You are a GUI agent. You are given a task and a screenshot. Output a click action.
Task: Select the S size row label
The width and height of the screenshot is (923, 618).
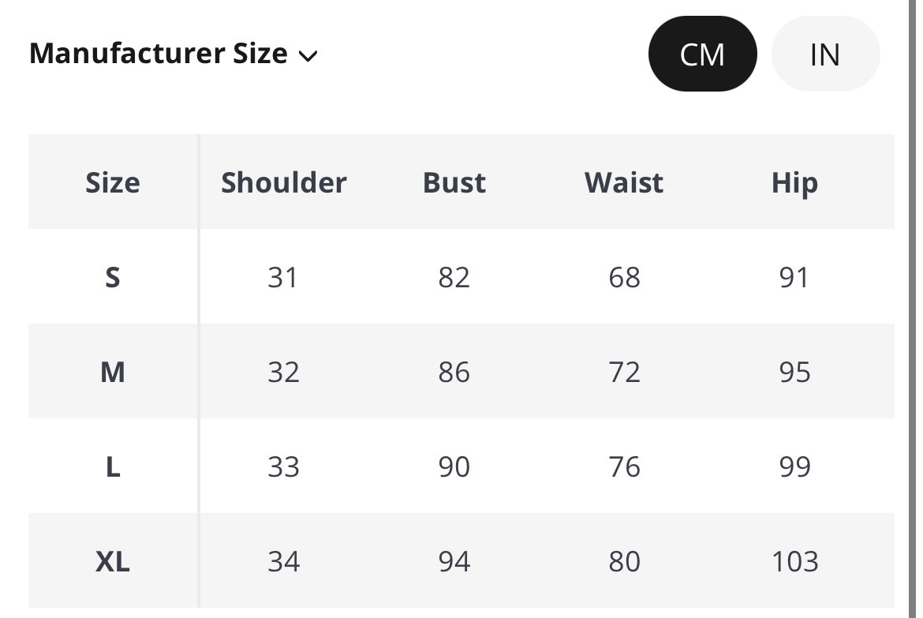click(113, 277)
